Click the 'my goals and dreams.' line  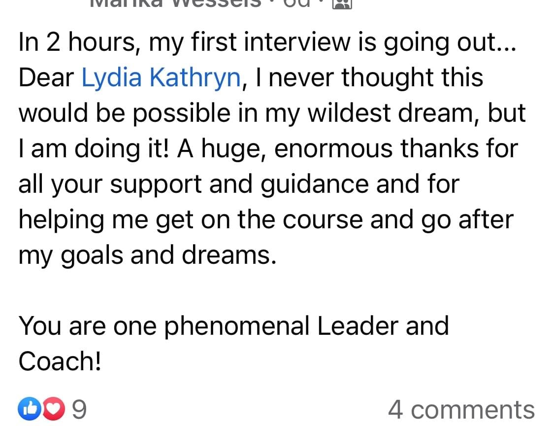pyautogui.click(x=147, y=256)
